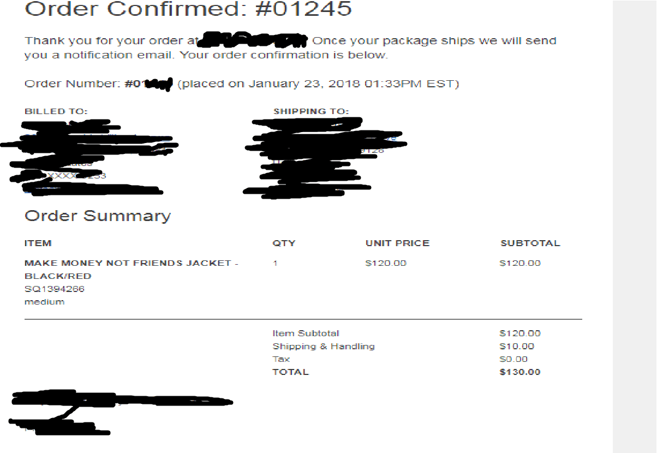Click the SKU number SQ1394266
Screen dimensions: 657x453
(x=55, y=289)
